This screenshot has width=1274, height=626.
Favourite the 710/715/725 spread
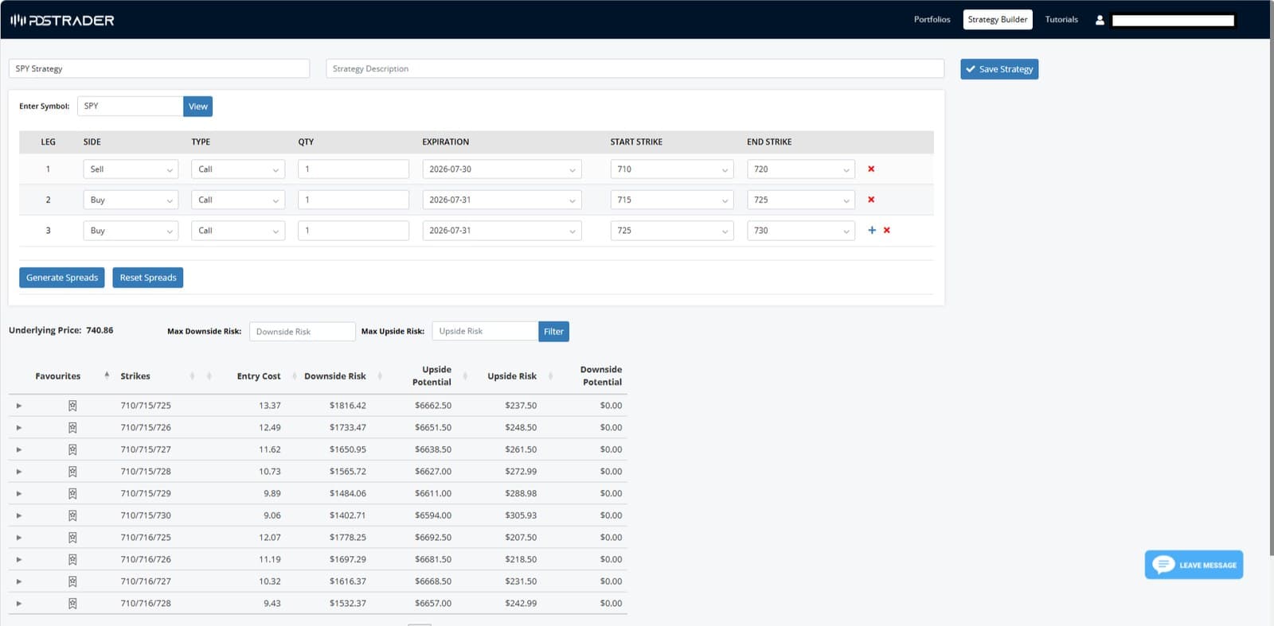pos(72,406)
